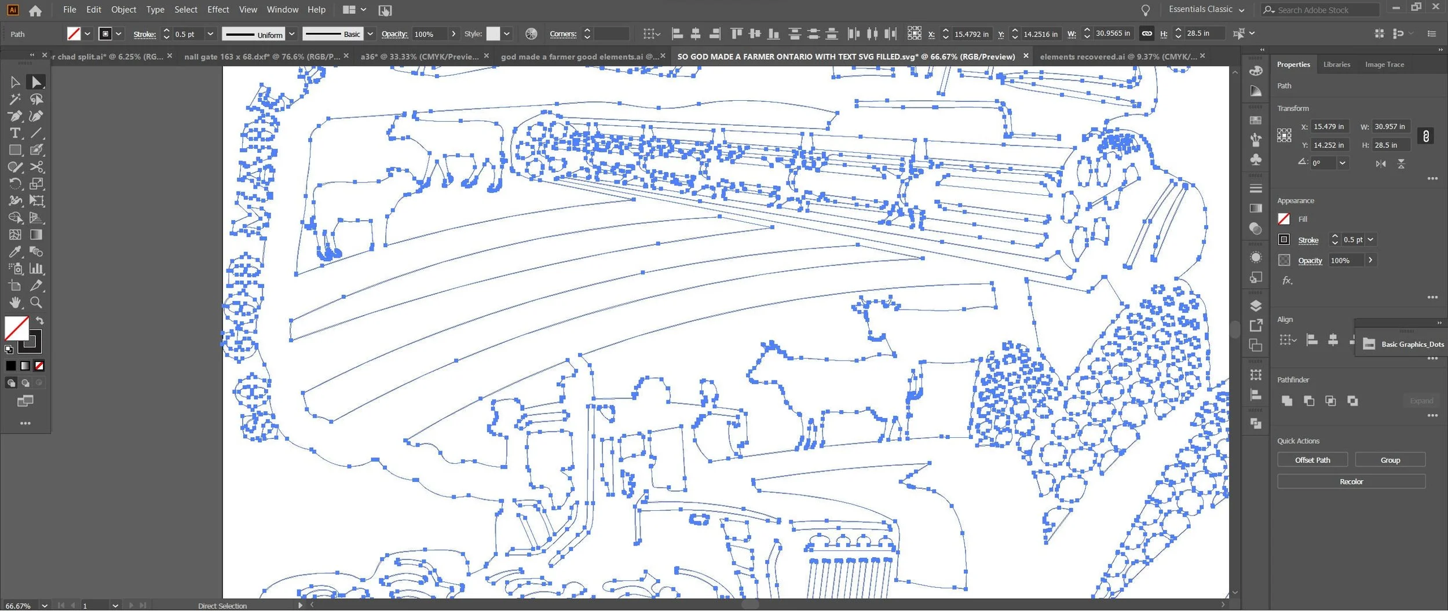1448x611 pixels.
Task: Flip selection vertically in Transform section
Action: 1401,164
